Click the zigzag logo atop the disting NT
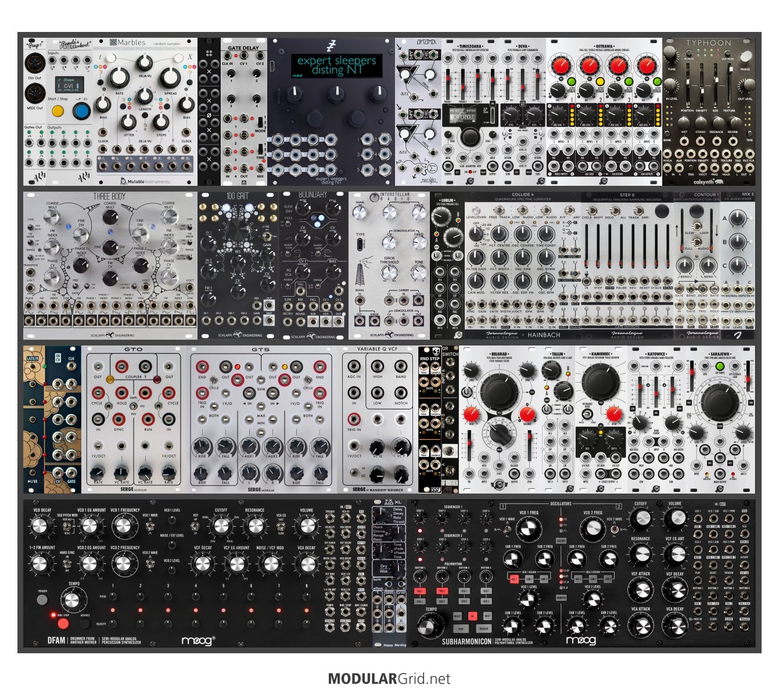This screenshot has width=779, height=691. 331,45
